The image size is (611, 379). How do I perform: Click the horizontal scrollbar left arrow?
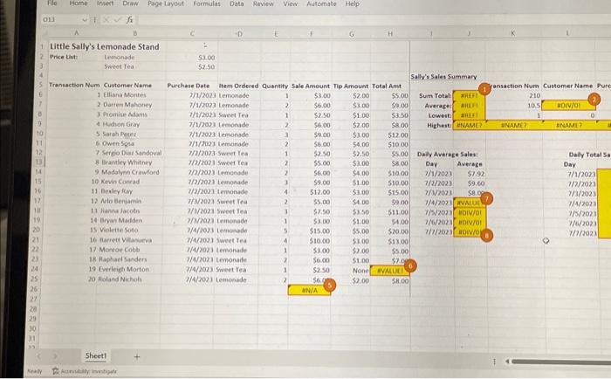507,362
